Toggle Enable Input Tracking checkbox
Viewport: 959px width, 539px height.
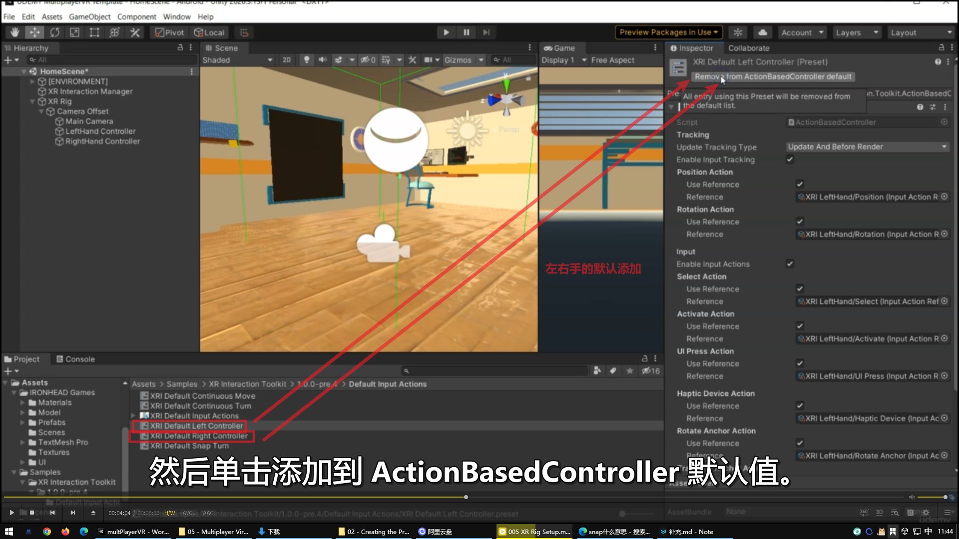(x=790, y=160)
